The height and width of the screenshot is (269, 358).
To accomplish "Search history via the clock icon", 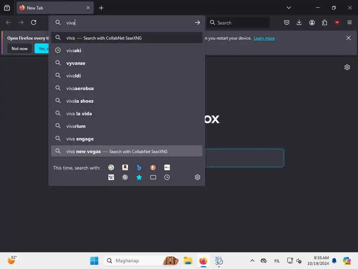I will [x=167, y=177].
